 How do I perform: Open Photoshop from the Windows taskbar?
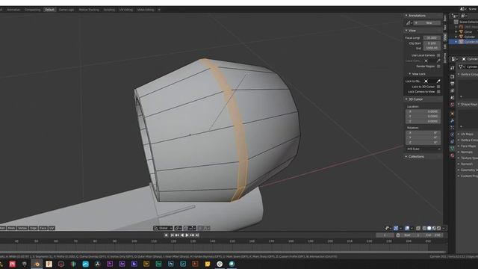point(171,264)
